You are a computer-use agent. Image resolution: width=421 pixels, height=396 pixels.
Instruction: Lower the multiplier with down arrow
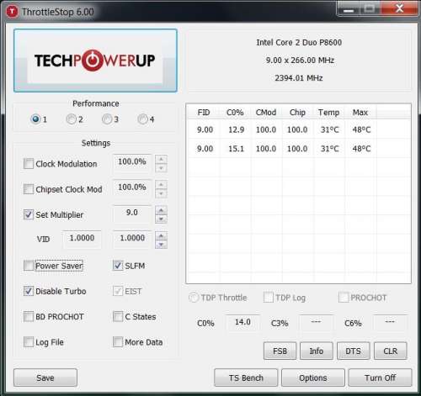pyautogui.click(x=161, y=219)
